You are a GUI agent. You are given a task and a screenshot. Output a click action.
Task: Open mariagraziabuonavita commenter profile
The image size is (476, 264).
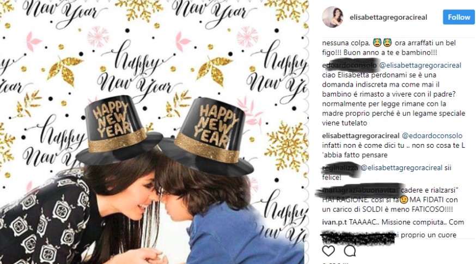click(x=359, y=190)
